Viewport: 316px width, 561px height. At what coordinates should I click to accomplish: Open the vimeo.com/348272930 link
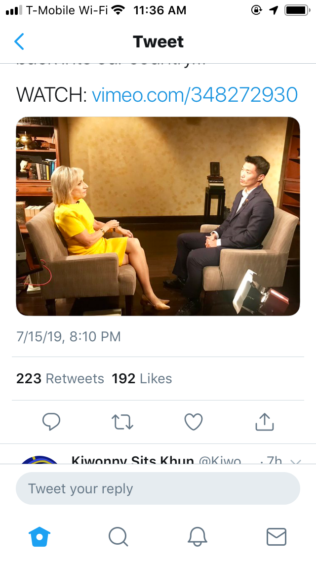click(195, 94)
